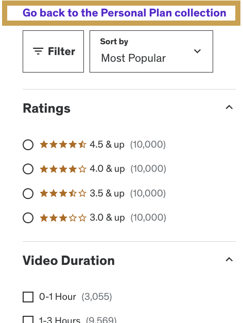Open the Filter button
The height and width of the screenshot is (323, 243).
(x=53, y=51)
